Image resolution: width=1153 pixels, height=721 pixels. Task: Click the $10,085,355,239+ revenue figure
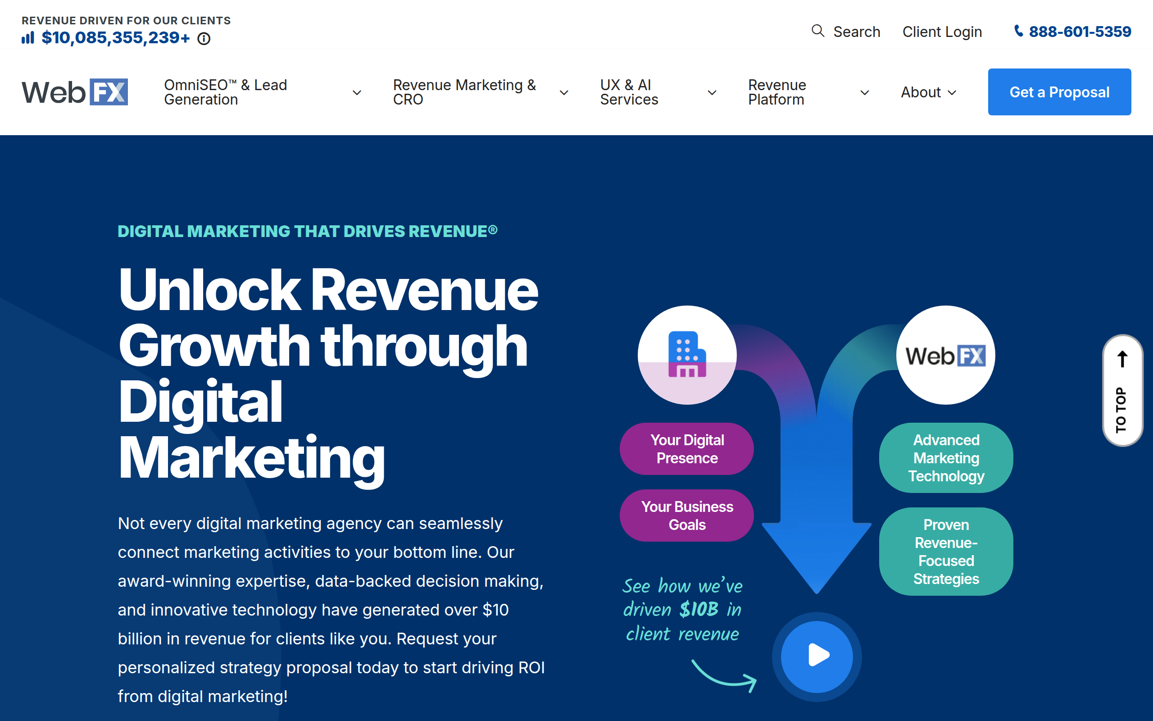pyautogui.click(x=115, y=37)
